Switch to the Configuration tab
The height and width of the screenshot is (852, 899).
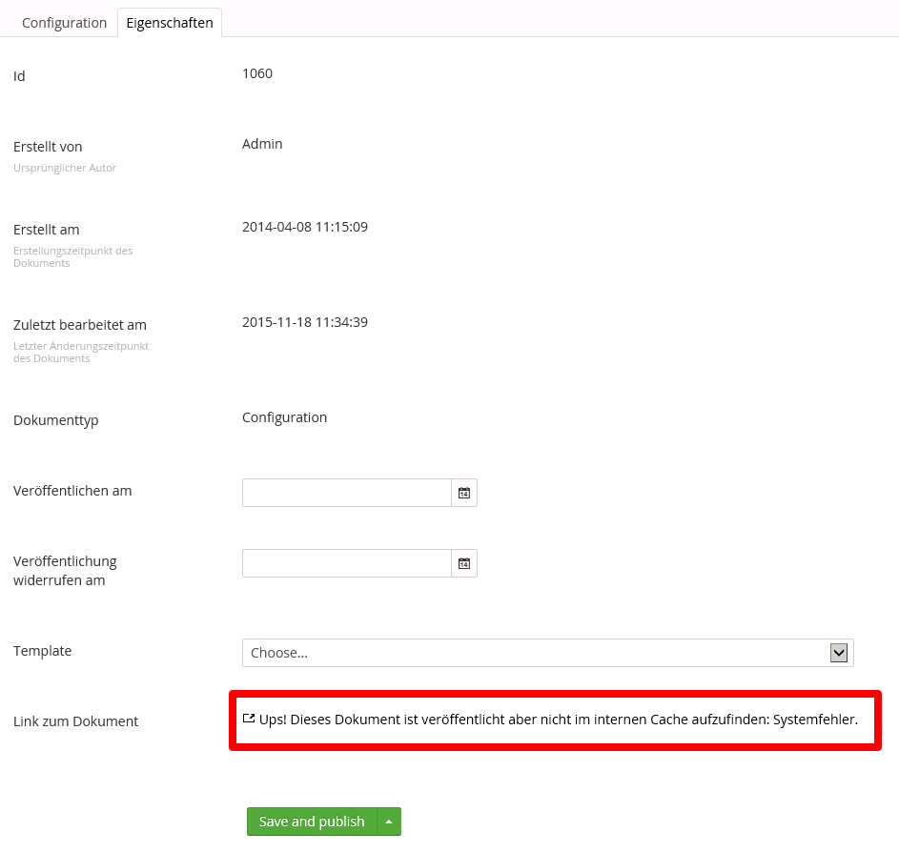pyautogui.click(x=64, y=23)
